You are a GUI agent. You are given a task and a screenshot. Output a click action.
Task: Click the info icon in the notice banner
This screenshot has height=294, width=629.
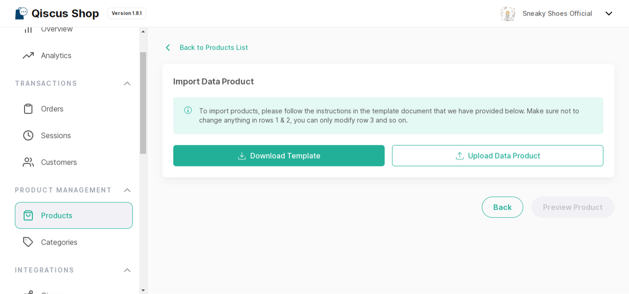tap(188, 110)
